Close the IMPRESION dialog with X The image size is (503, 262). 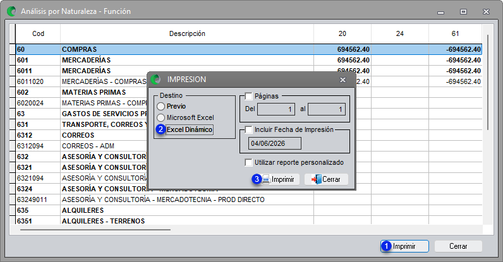[x=343, y=80]
